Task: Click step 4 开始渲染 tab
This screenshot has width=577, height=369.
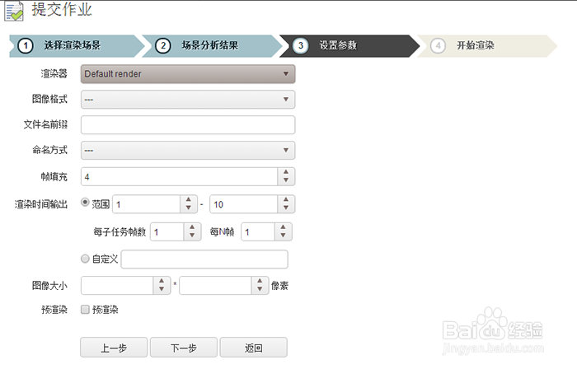Action: click(x=476, y=45)
